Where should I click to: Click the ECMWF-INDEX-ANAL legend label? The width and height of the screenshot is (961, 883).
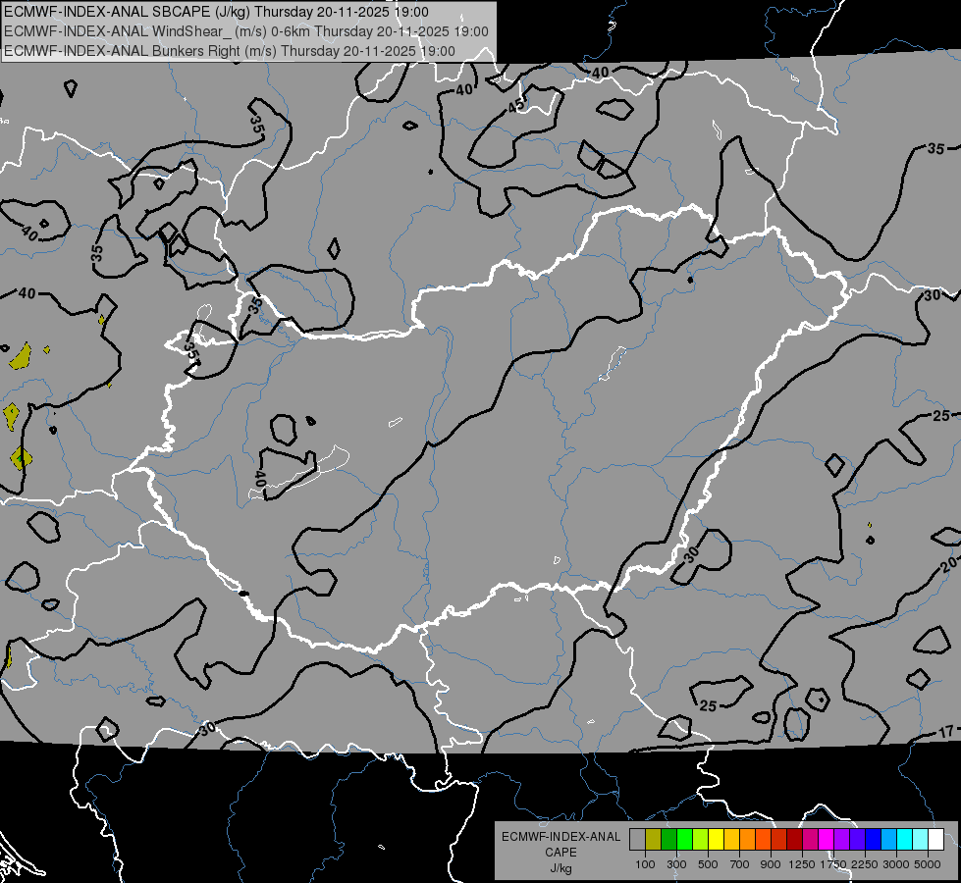561,837
